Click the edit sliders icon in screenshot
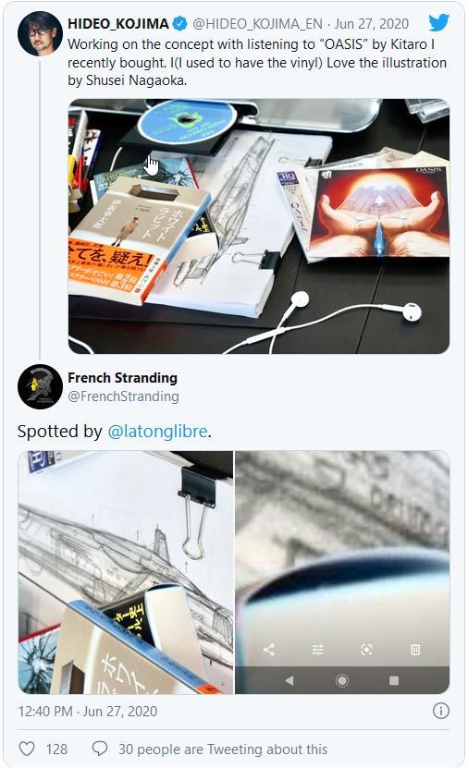This screenshot has width=468, height=768. (x=317, y=650)
